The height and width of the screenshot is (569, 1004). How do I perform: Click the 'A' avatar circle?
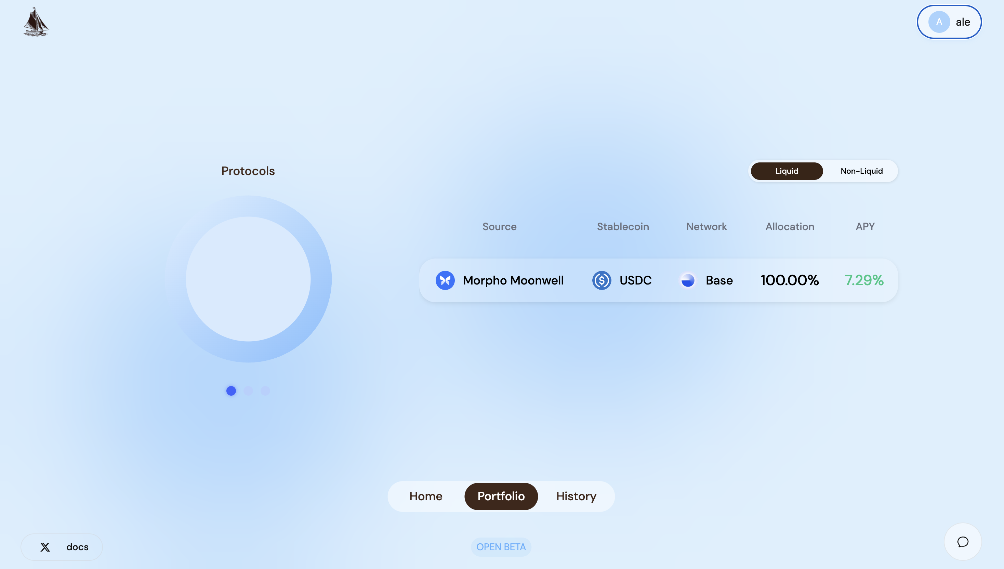[939, 22]
